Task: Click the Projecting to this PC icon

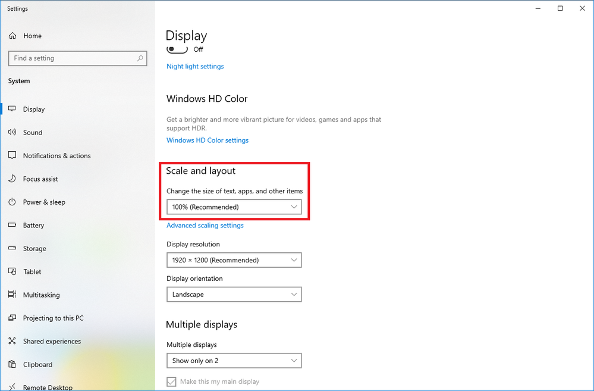Action: pos(12,318)
